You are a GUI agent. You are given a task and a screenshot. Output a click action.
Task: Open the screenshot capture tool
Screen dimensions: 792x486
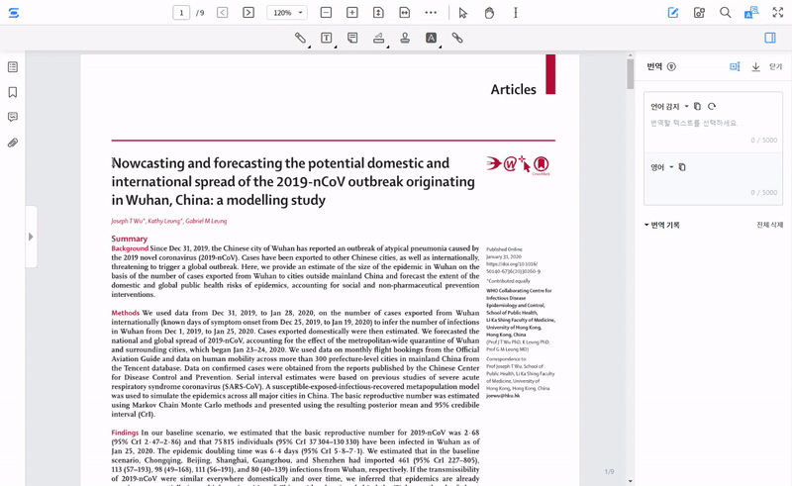[x=699, y=13]
